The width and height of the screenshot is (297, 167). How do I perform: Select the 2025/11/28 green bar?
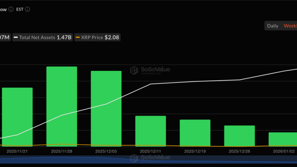(x=62, y=107)
